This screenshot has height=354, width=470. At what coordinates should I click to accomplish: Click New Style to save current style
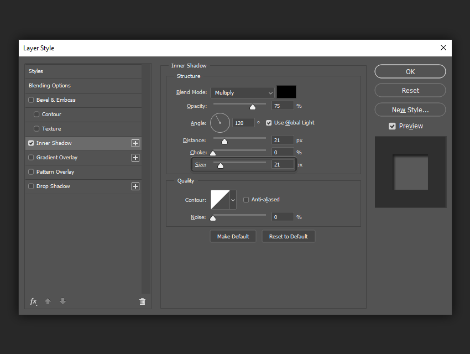pos(410,110)
